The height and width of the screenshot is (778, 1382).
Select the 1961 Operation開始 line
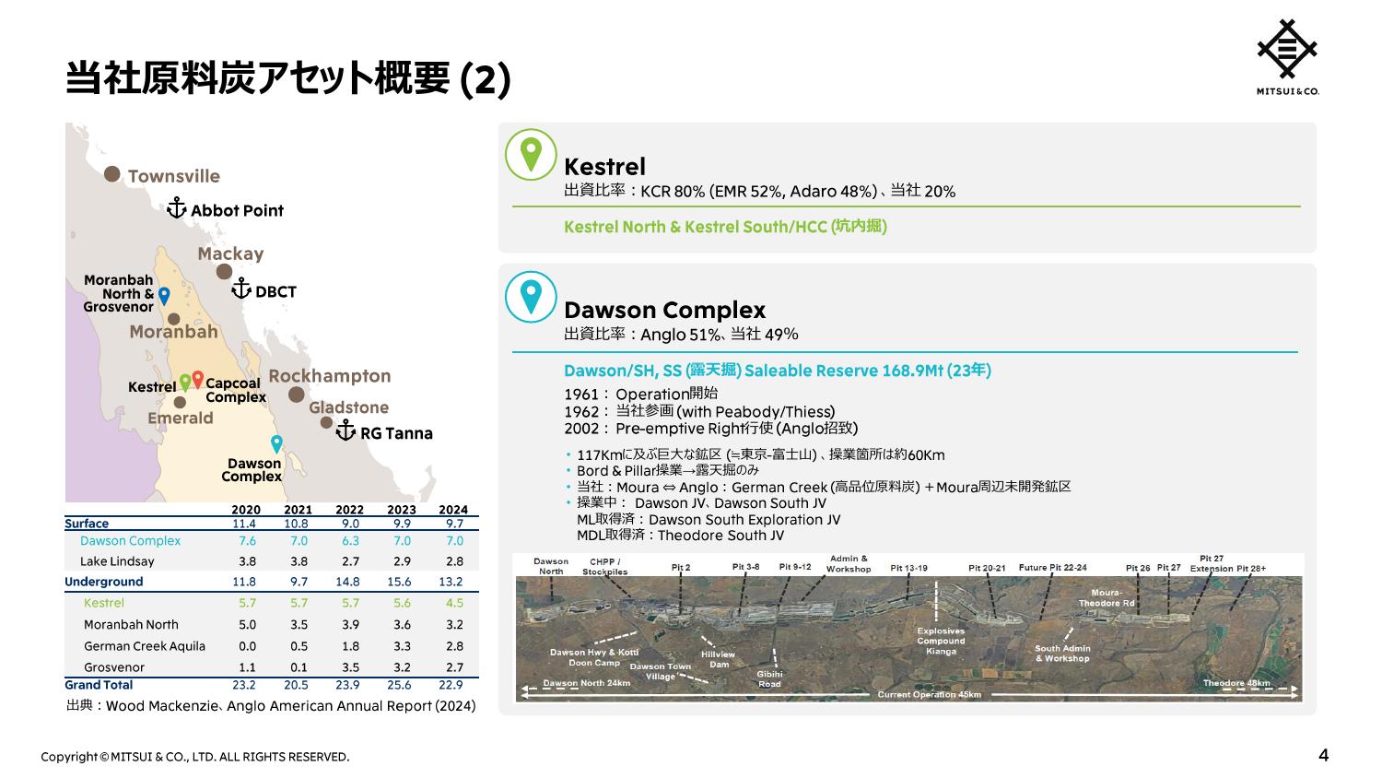640,395
